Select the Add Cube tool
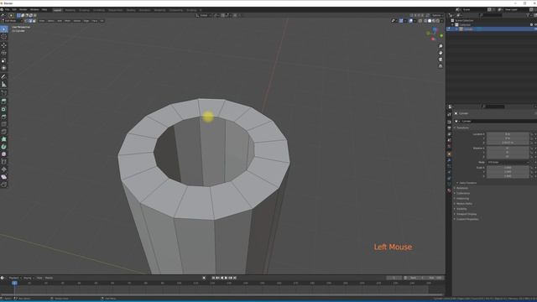The height and width of the screenshot is (302, 537). point(3,93)
